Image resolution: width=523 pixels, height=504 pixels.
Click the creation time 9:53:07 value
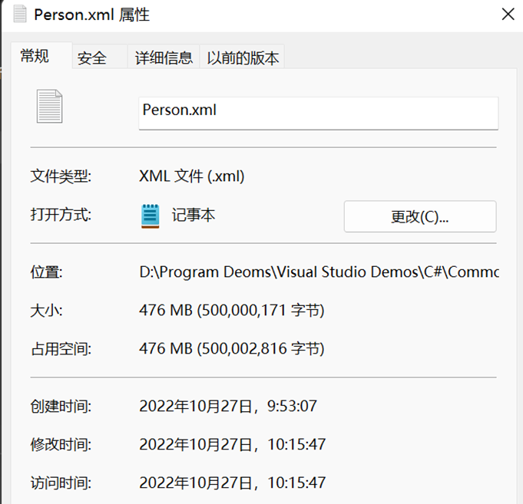(x=228, y=406)
